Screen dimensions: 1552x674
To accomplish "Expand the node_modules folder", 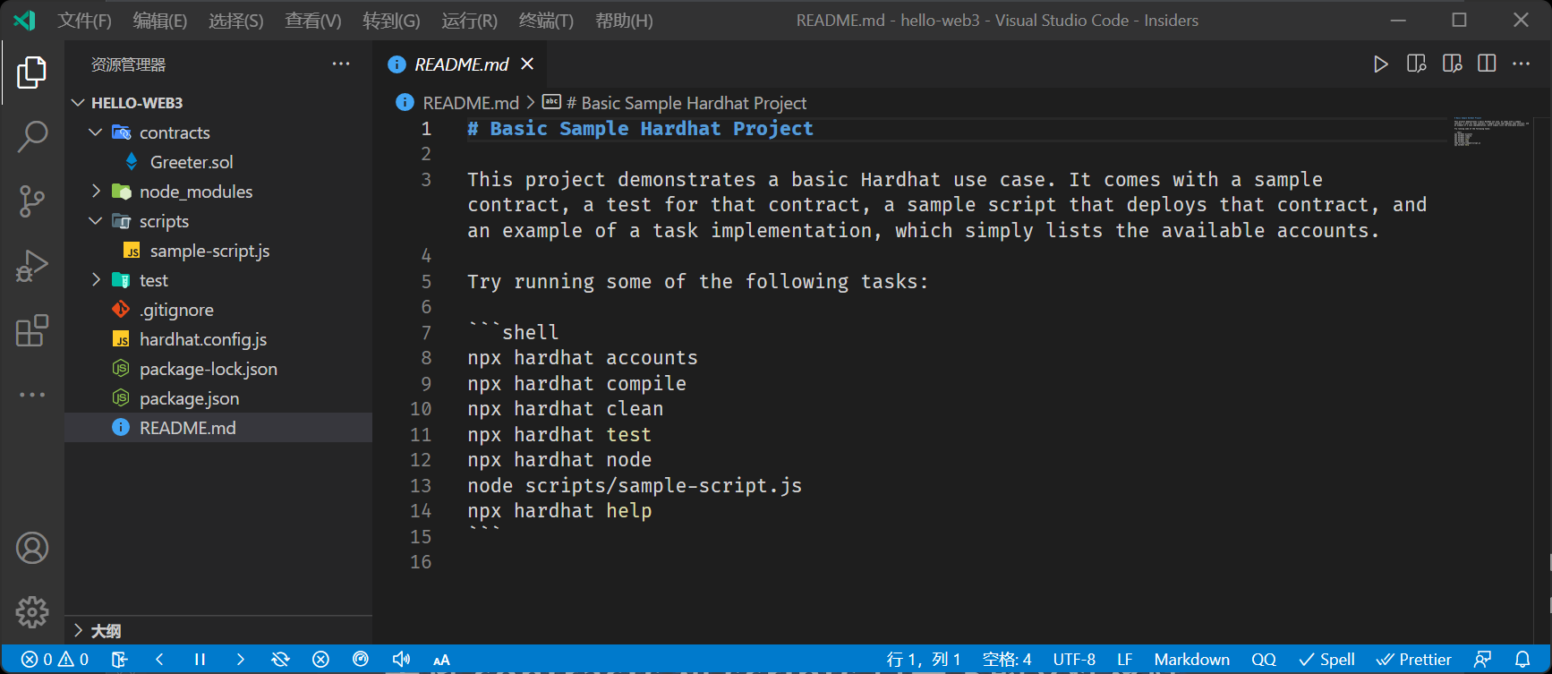I will pyautogui.click(x=96, y=192).
